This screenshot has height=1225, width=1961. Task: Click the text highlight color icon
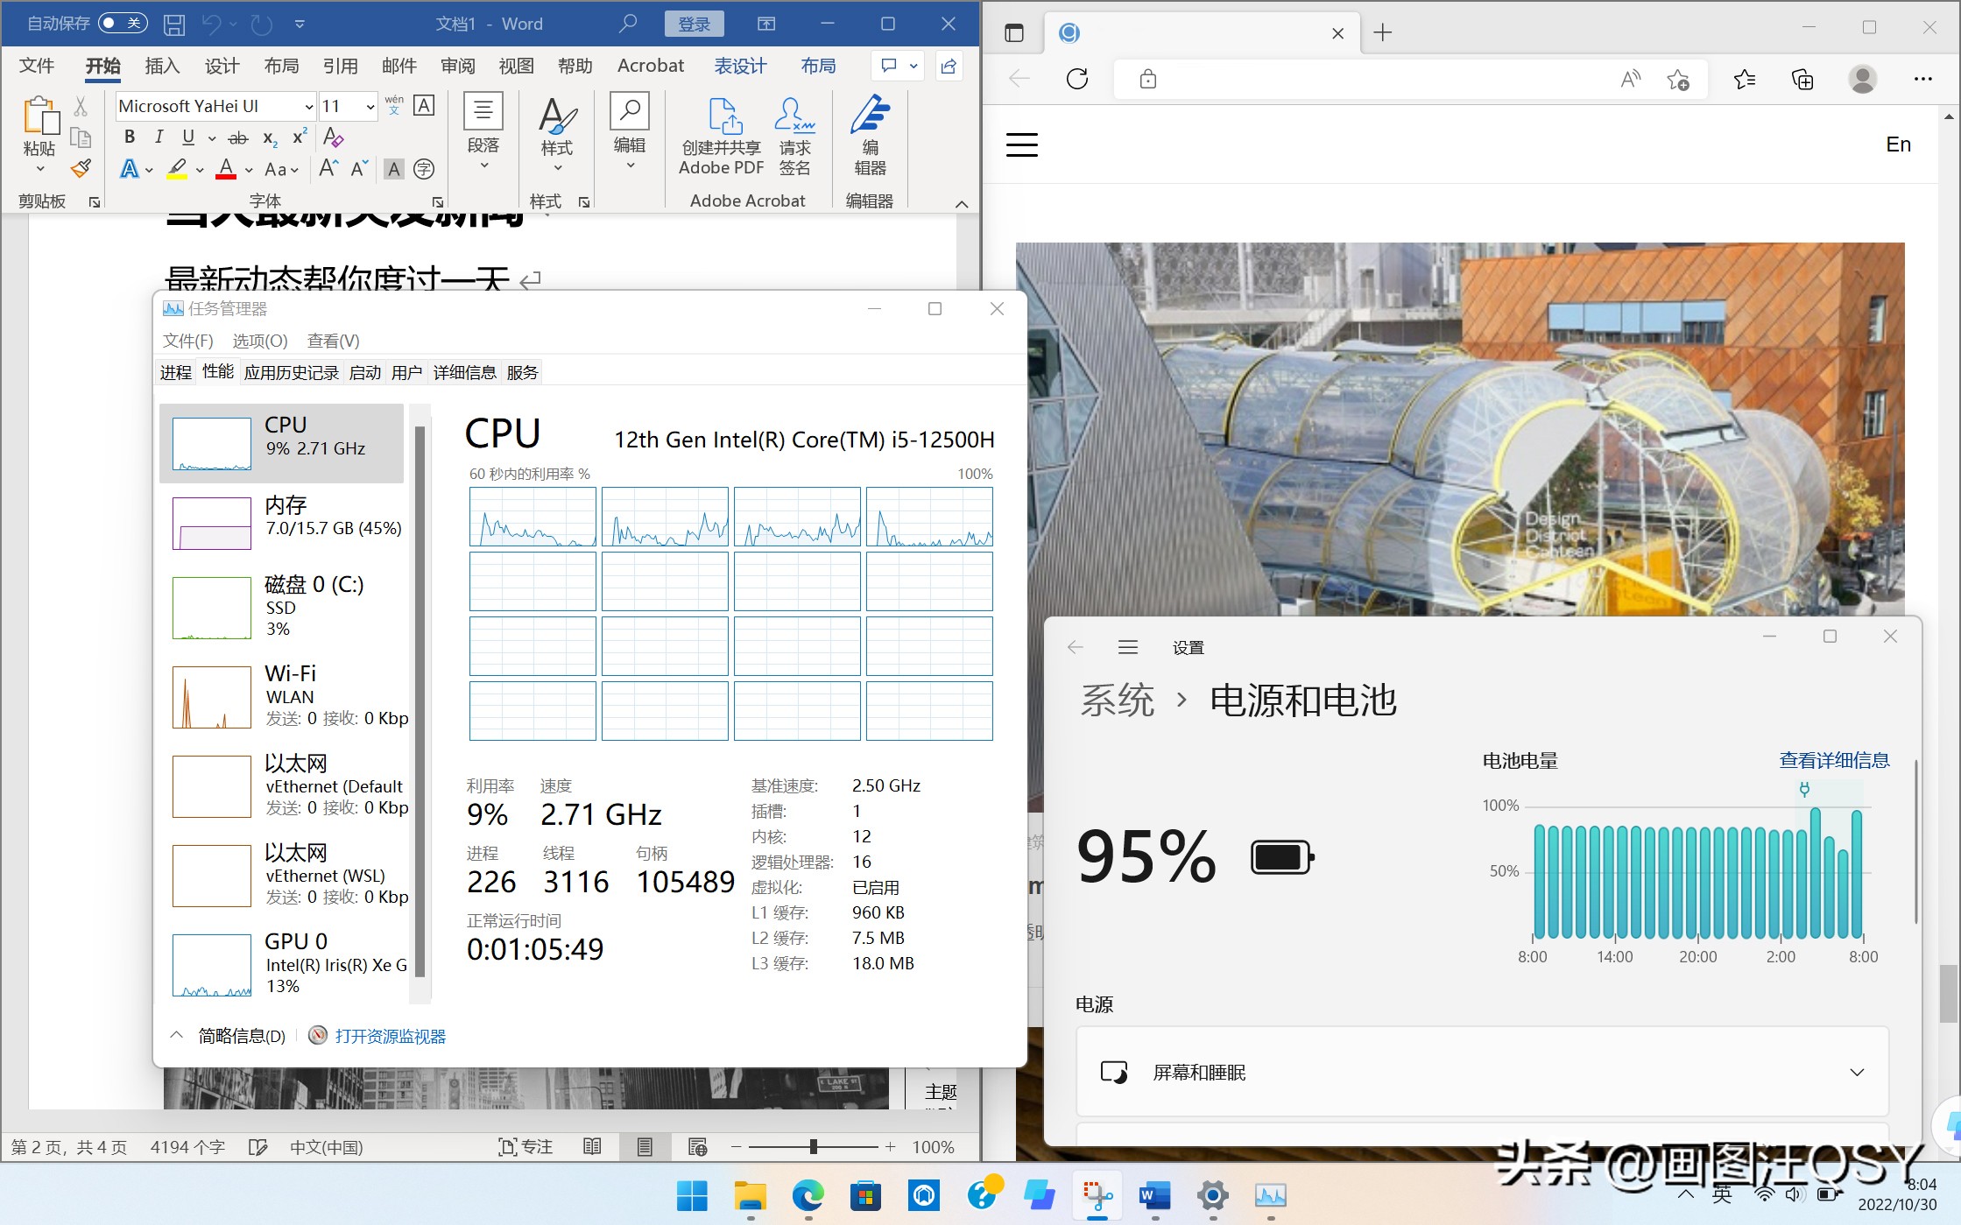(178, 169)
